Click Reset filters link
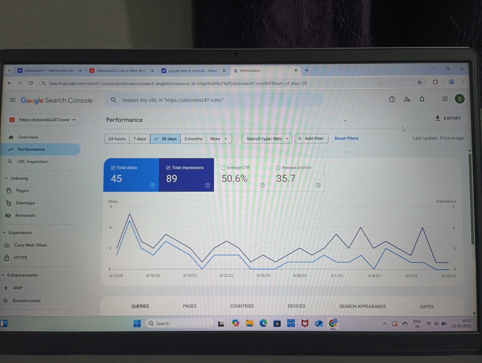Image resolution: width=482 pixels, height=363 pixels. pyautogui.click(x=346, y=138)
